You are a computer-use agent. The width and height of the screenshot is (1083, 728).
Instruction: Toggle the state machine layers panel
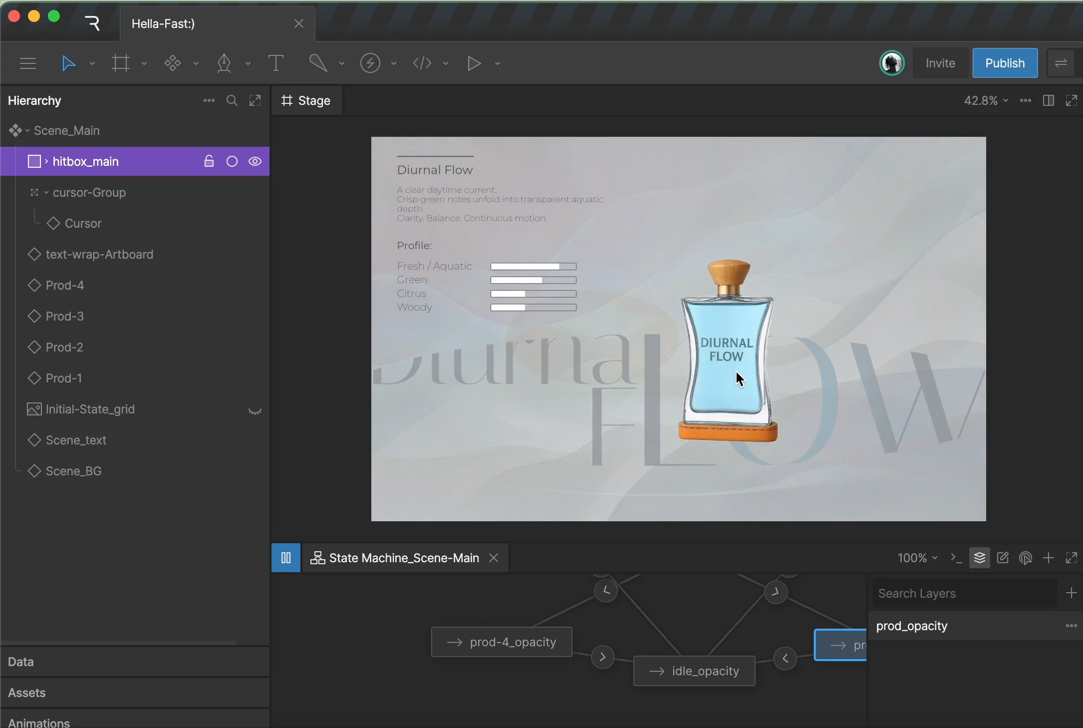979,558
